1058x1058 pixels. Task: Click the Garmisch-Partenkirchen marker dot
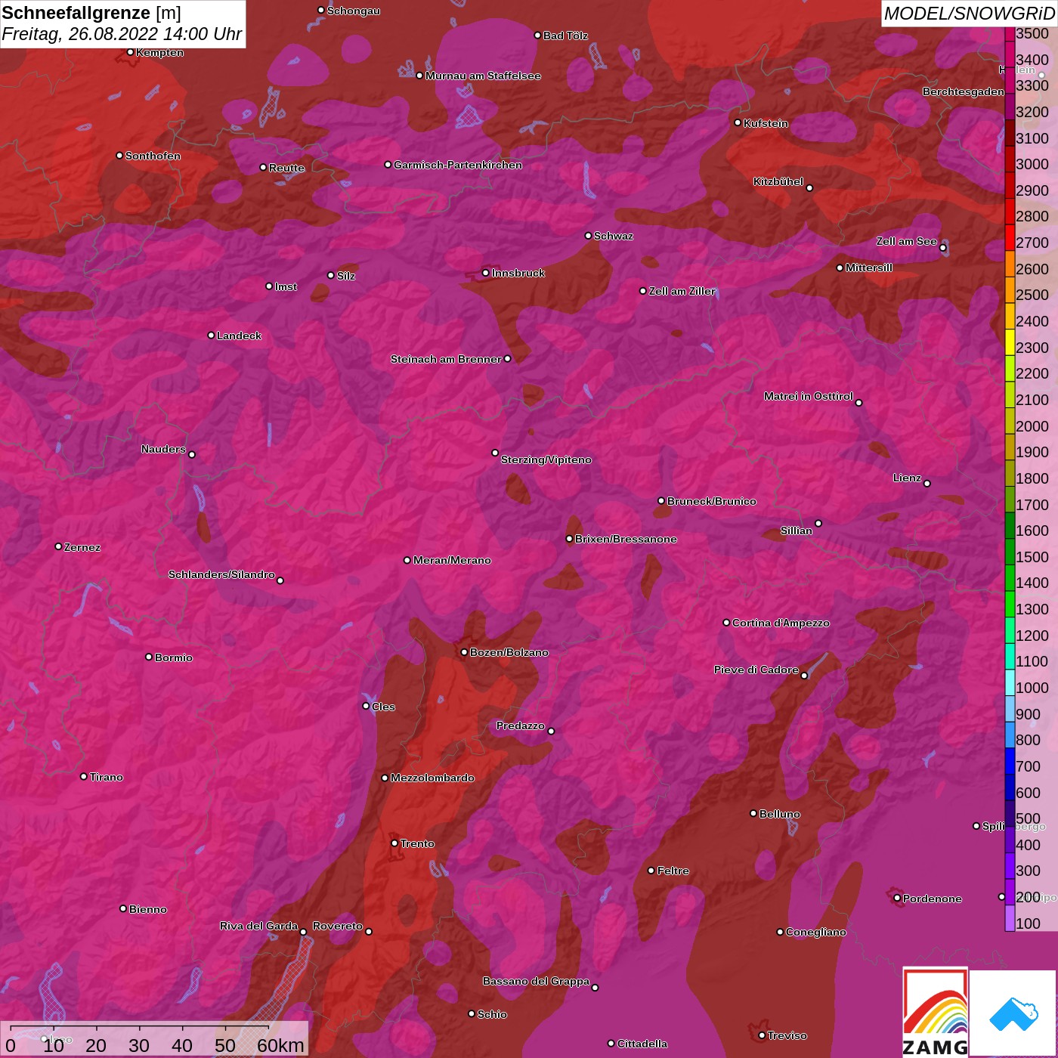(388, 165)
